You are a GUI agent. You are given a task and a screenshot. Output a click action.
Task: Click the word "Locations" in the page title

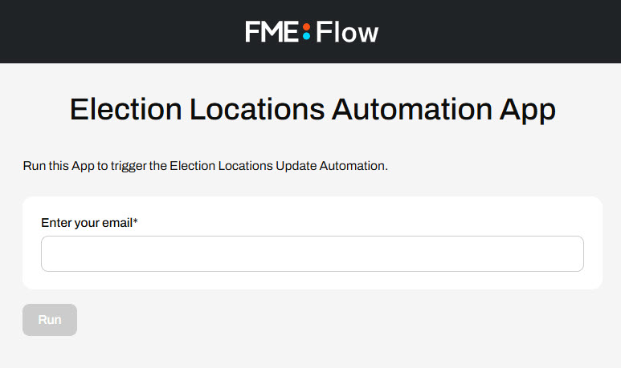(x=256, y=109)
